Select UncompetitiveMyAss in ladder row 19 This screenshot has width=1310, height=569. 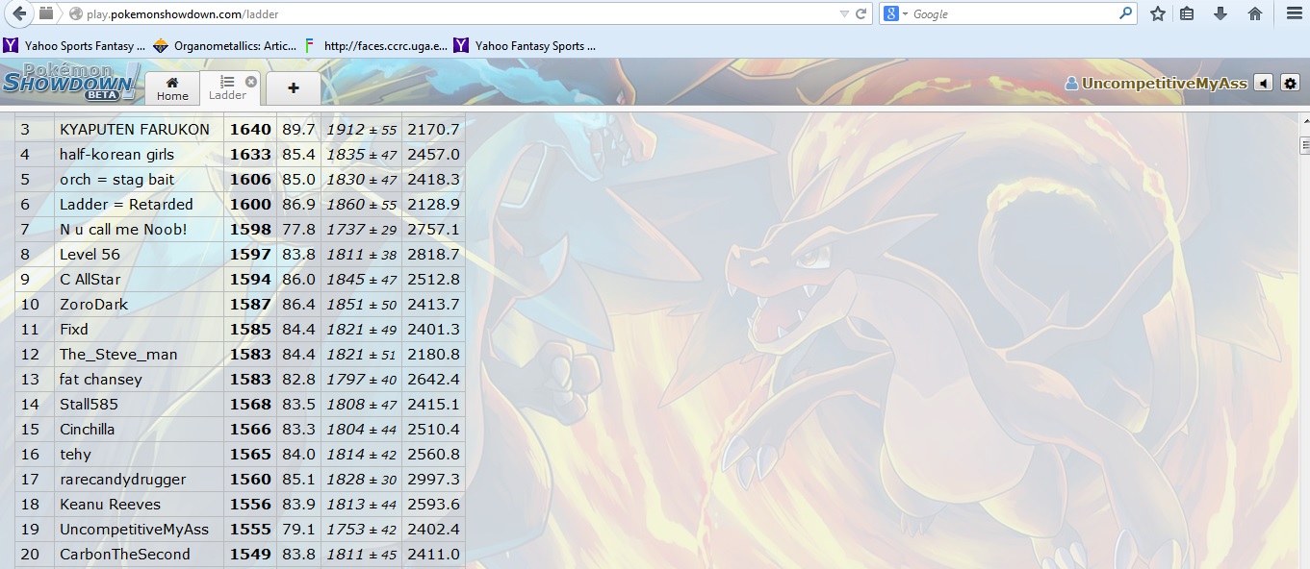point(134,529)
